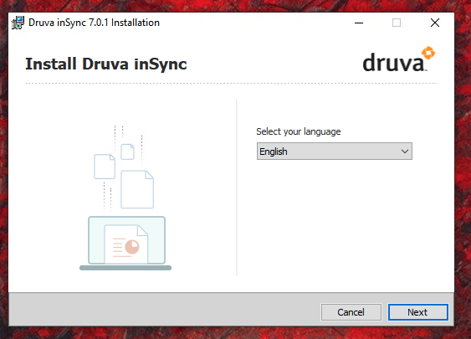
Task: Minimize the installer window
Action: (x=359, y=23)
